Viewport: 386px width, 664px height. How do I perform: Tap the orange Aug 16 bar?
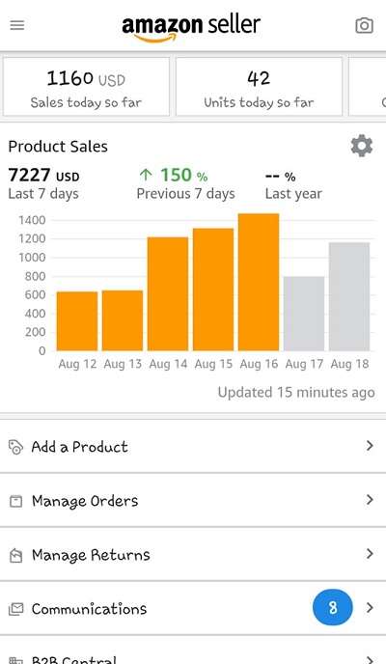point(259,283)
